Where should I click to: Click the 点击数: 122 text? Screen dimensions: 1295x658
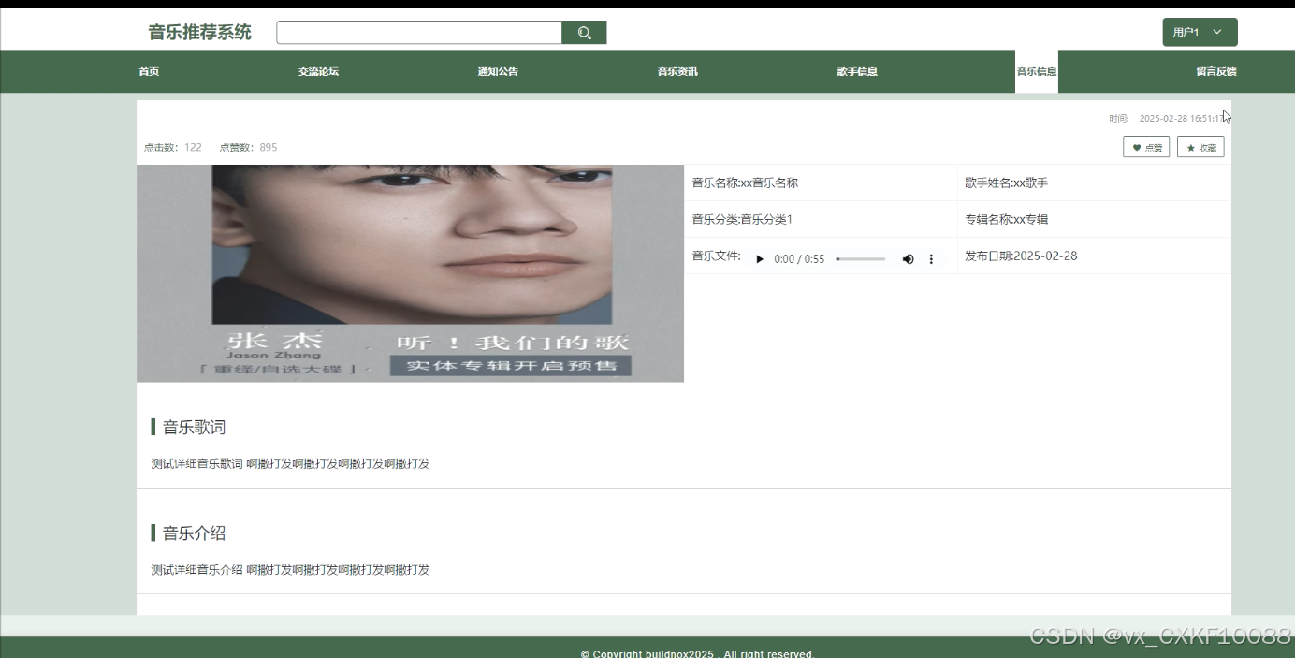pyautogui.click(x=173, y=147)
